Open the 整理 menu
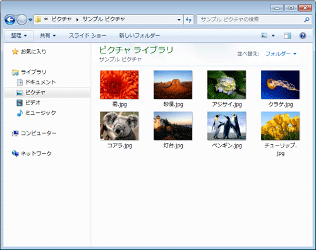This screenshot has width=316, height=250. 19,35
